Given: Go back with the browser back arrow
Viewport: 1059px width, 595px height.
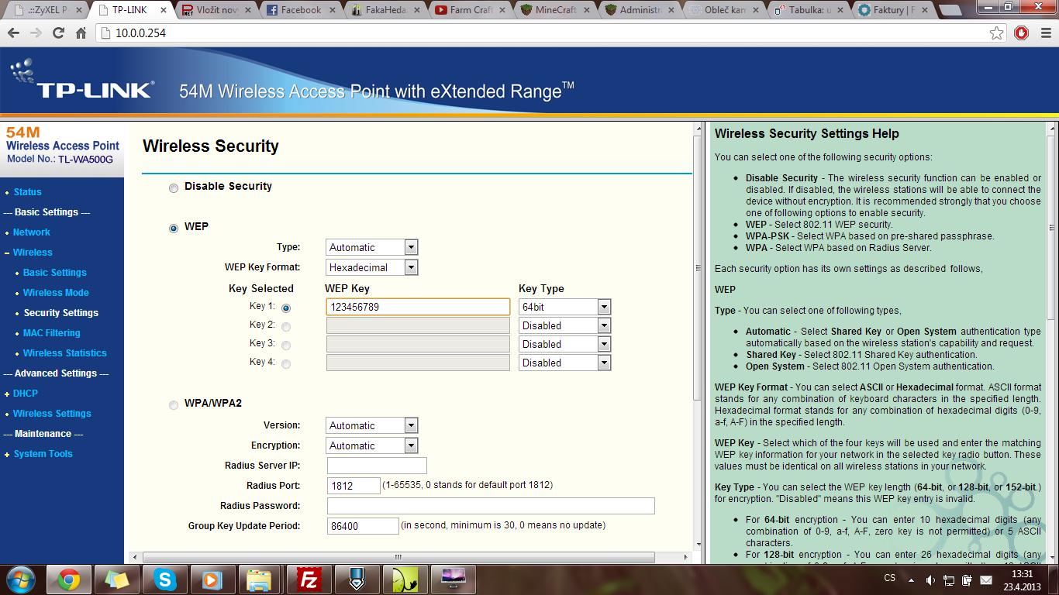Looking at the screenshot, I should (x=14, y=33).
